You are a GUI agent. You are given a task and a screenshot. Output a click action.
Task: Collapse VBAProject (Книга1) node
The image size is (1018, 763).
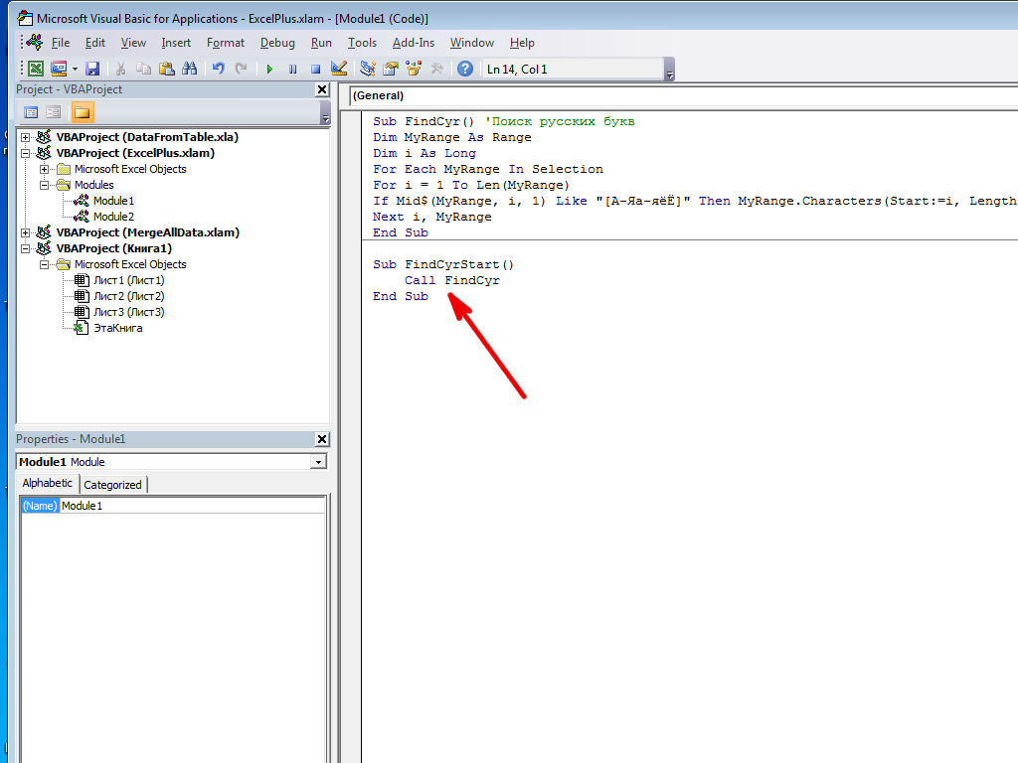click(x=25, y=248)
